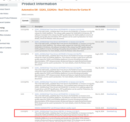Open the Version 3.0.0 QLP06 release link

click(x=59, y=30)
